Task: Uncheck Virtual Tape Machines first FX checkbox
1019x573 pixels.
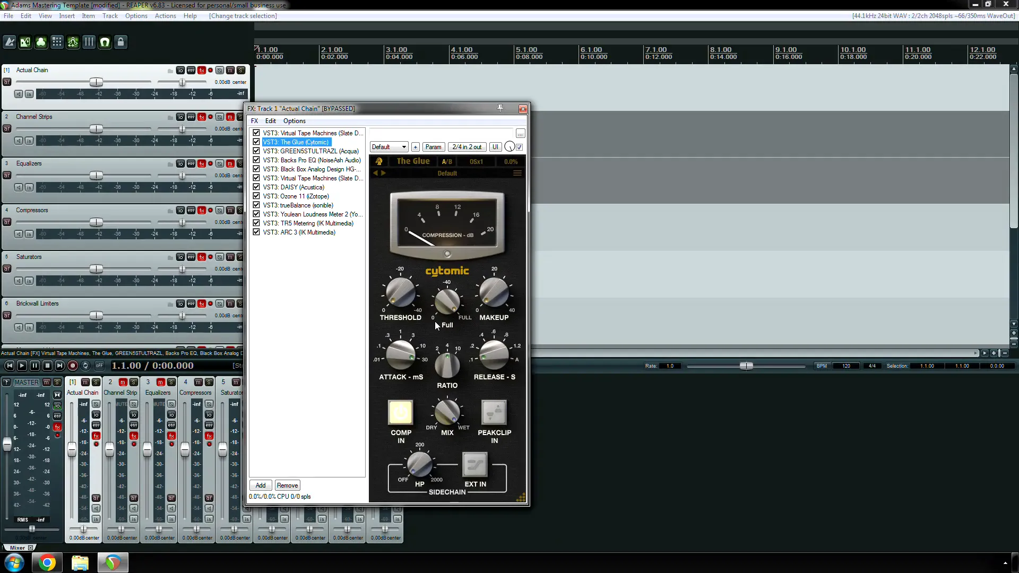Action: tap(256, 133)
